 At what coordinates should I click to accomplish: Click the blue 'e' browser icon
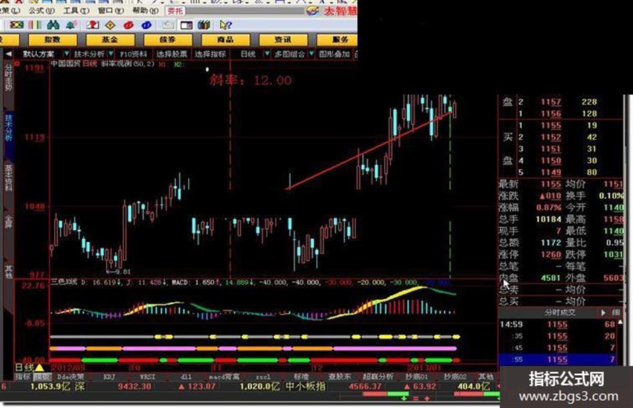146,25
